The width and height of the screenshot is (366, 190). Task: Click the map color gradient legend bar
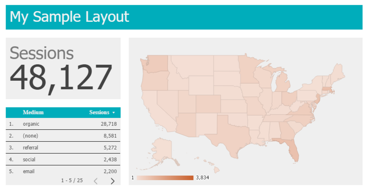(165, 178)
